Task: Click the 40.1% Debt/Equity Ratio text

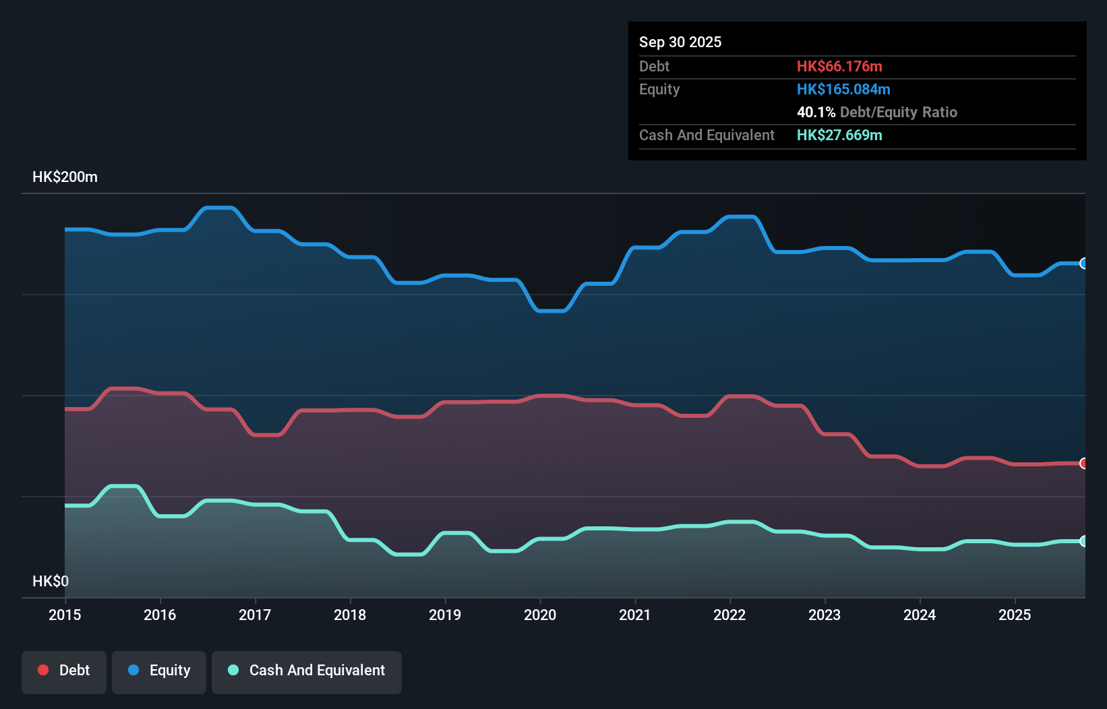Action: coord(877,113)
